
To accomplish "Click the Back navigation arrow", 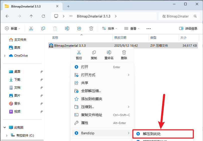I will [x=7, y=16].
